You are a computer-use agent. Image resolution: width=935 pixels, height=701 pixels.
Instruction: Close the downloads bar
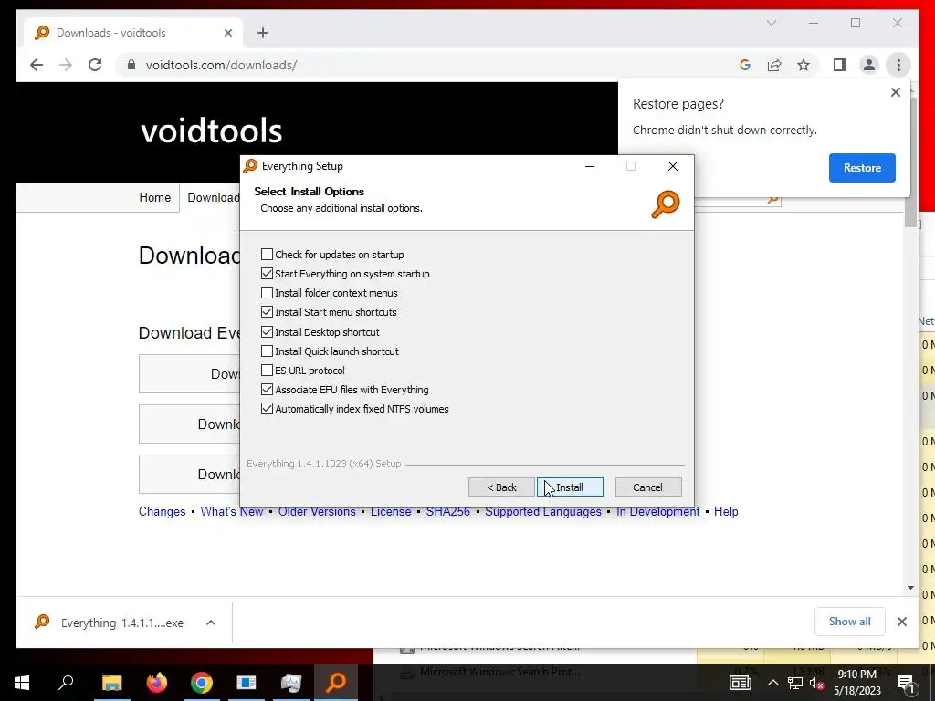click(901, 622)
